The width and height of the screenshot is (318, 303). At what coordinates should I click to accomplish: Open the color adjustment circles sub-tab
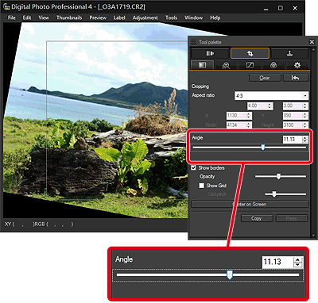click(273, 65)
